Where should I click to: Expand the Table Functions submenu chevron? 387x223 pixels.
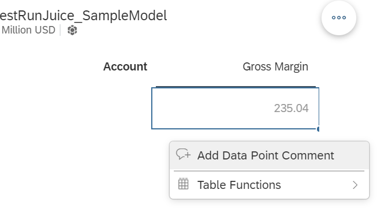pyautogui.click(x=355, y=185)
